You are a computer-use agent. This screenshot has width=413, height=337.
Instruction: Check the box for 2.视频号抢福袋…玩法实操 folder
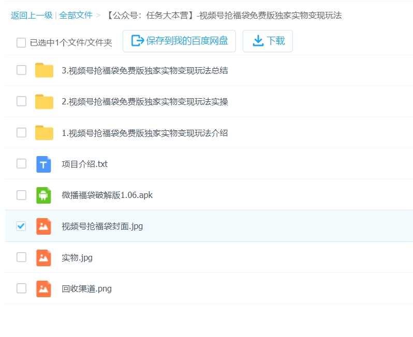[x=21, y=101]
